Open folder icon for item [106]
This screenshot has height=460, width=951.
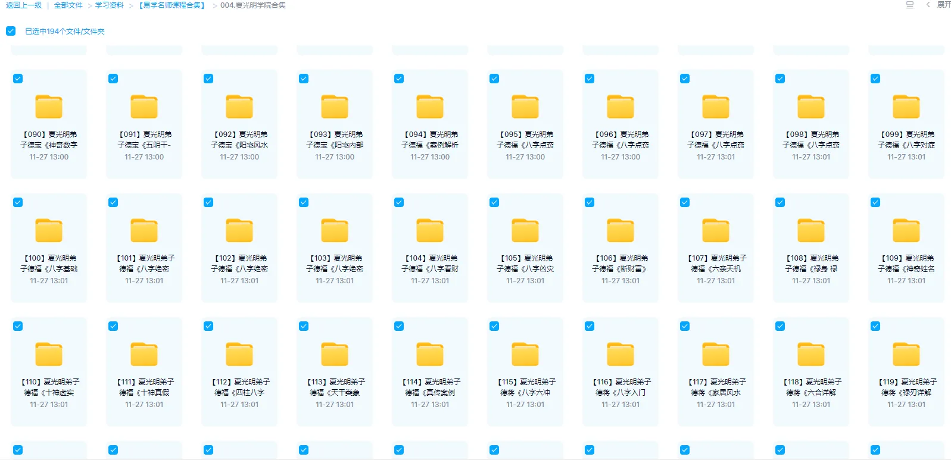621,231
